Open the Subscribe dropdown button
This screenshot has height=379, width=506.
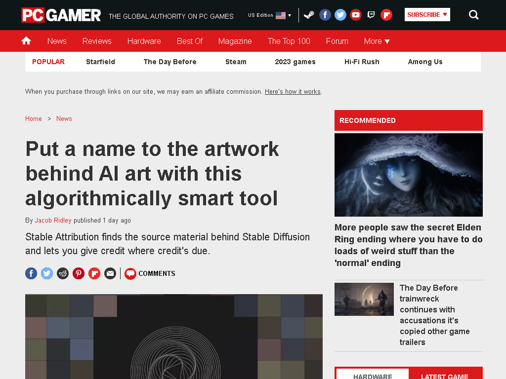[x=427, y=14]
